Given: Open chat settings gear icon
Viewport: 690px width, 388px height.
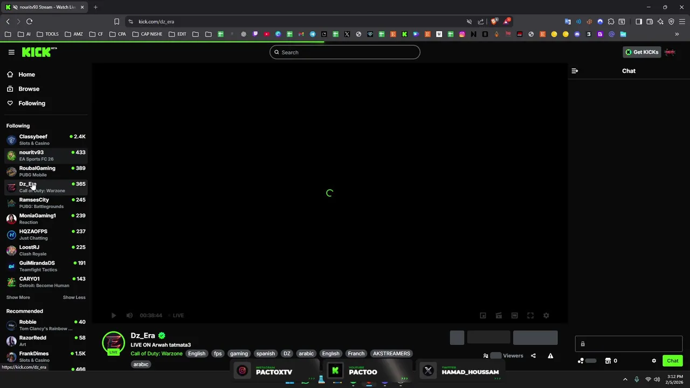Looking at the screenshot, I should [654, 361].
